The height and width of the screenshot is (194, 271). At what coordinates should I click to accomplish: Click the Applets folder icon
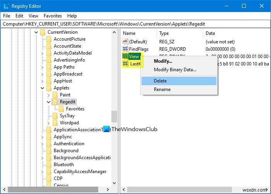coord(49,88)
